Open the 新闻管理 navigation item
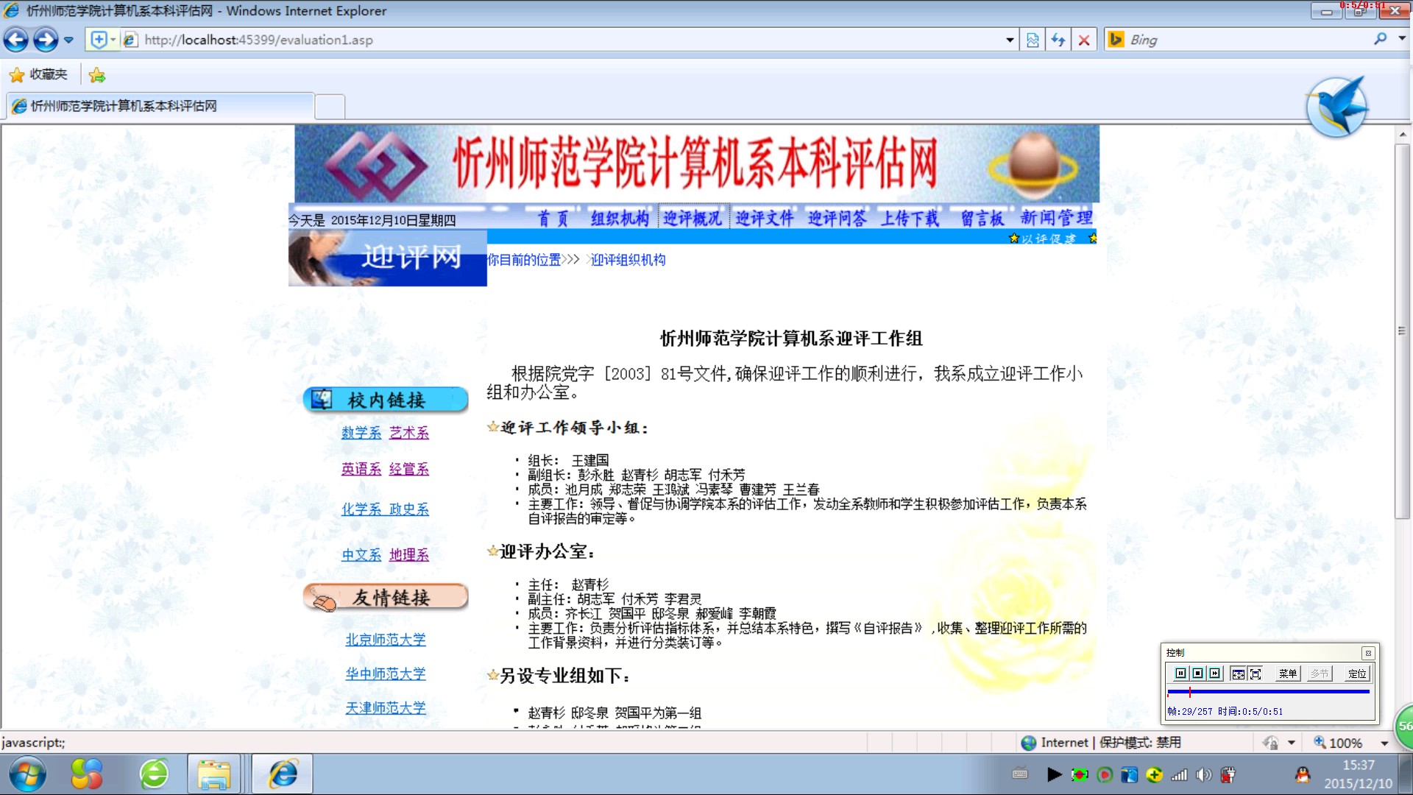Image resolution: width=1413 pixels, height=795 pixels. (1057, 218)
